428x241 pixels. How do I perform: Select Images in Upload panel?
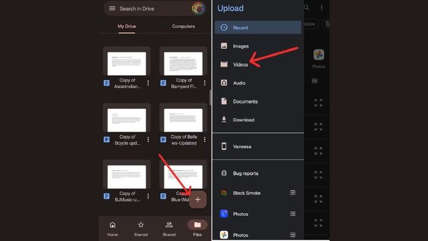point(258,46)
